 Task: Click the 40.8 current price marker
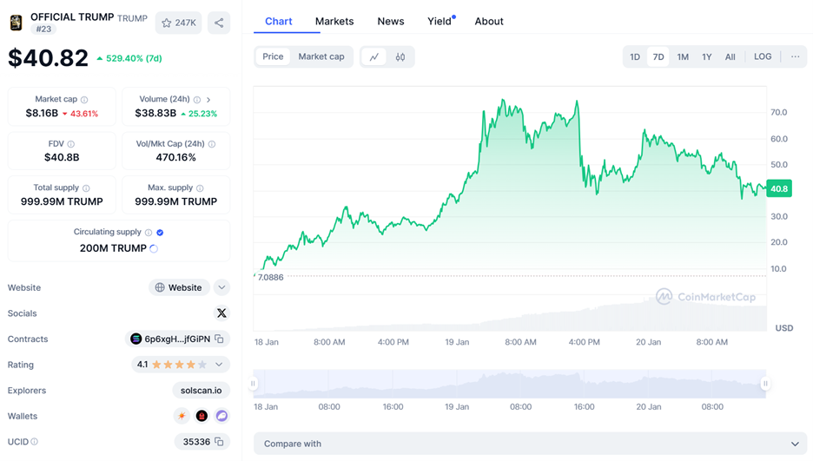(x=779, y=188)
